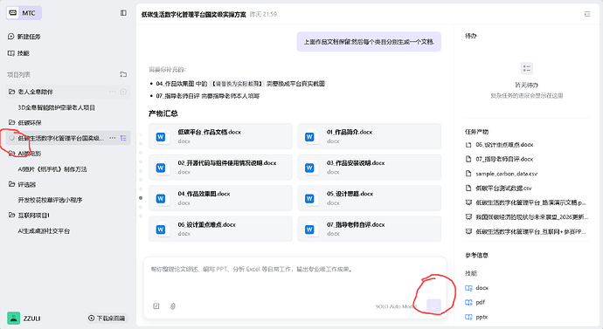The image size is (603, 329).
Task: Open the 07_指导老师自评.docx card
Action: (369, 230)
